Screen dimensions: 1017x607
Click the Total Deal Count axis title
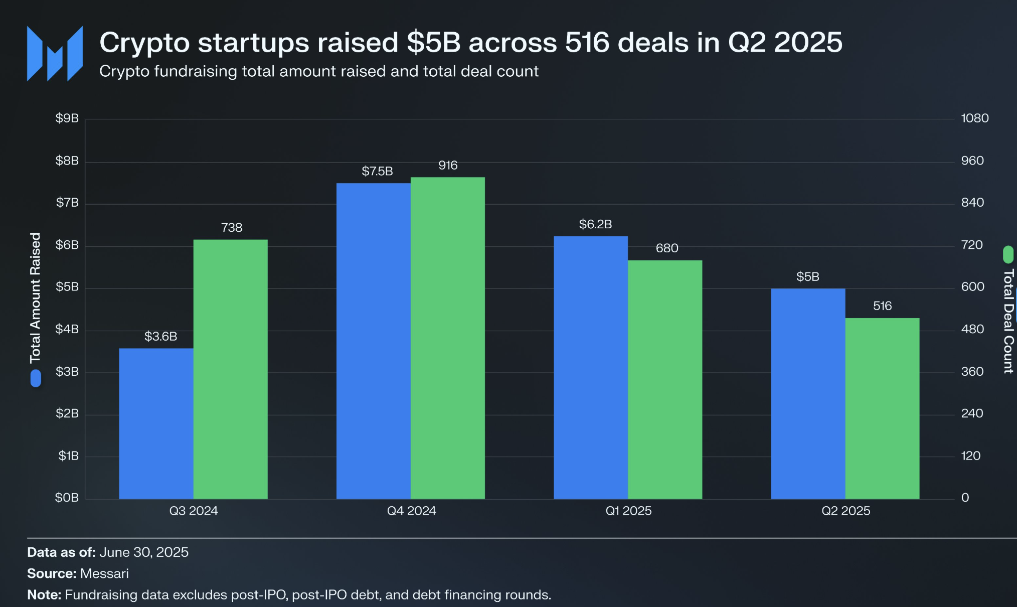pos(1008,321)
